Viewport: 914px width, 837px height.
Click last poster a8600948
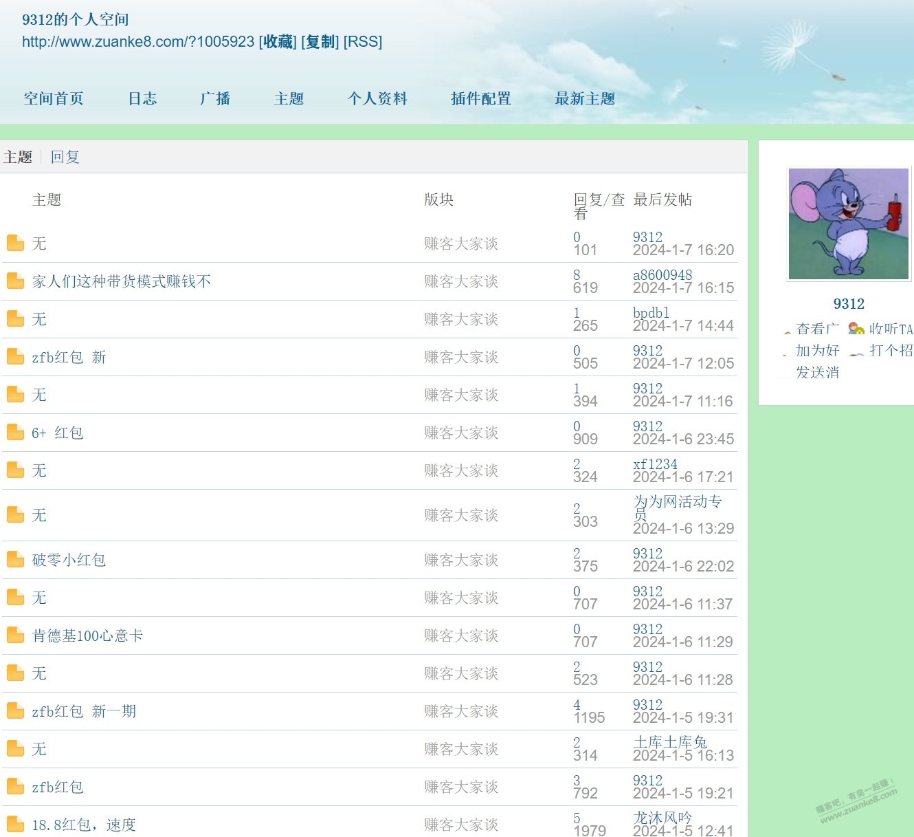pos(662,274)
